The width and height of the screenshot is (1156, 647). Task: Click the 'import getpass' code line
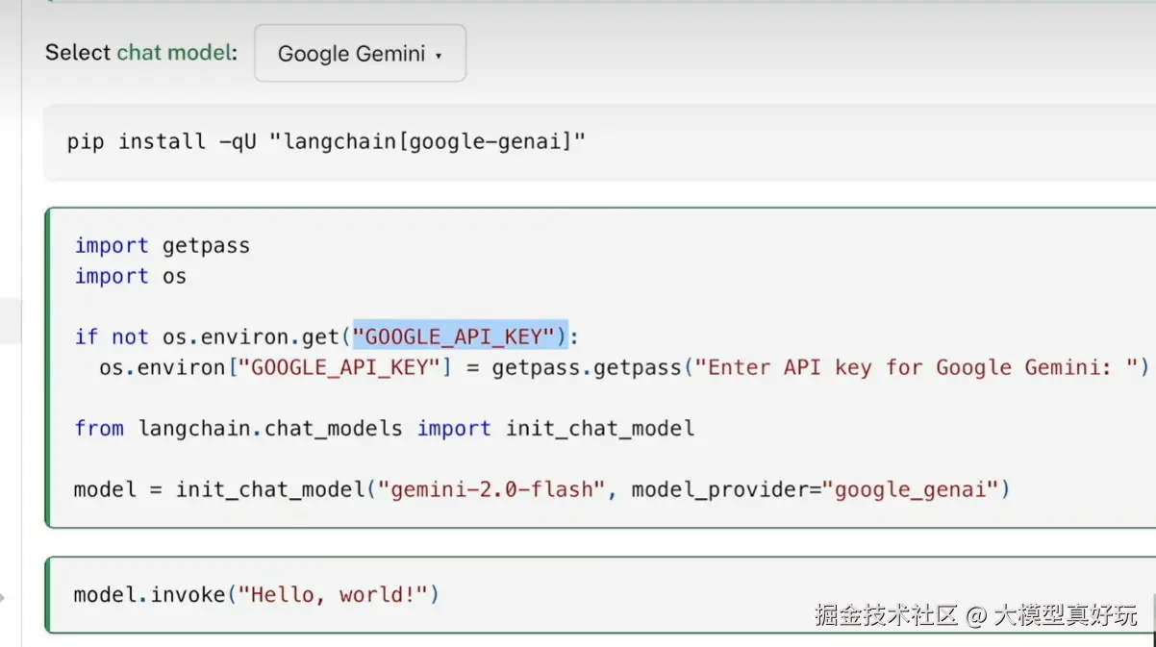163,245
